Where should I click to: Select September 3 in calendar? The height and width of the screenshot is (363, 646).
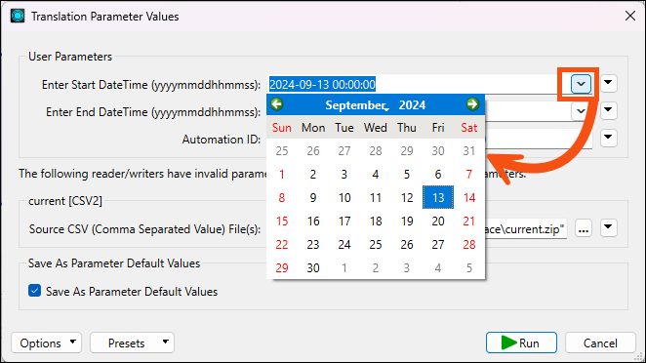(344, 175)
